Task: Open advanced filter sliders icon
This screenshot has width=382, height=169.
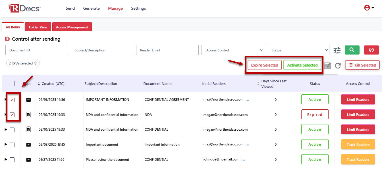Action: 337,50
